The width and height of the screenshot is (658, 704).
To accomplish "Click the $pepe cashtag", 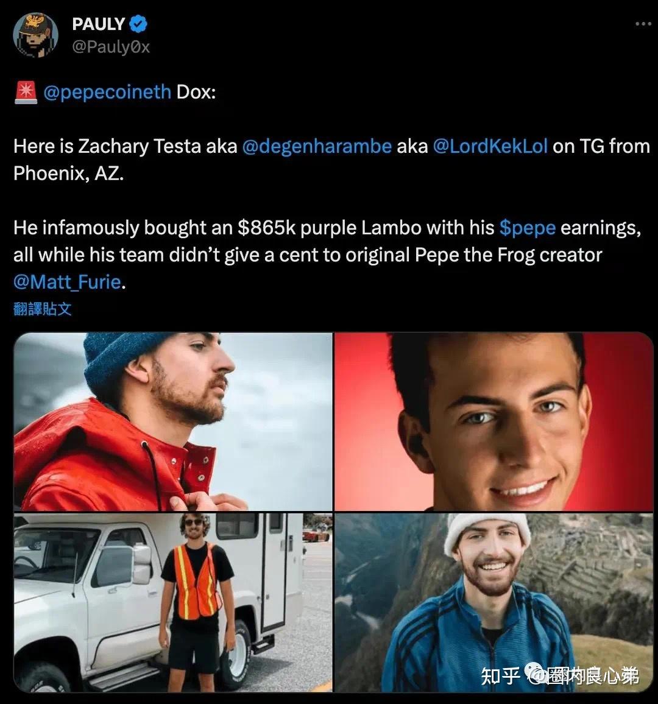I will coord(527,228).
